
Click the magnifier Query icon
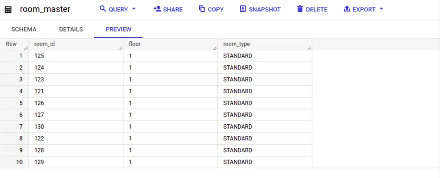coord(103,9)
